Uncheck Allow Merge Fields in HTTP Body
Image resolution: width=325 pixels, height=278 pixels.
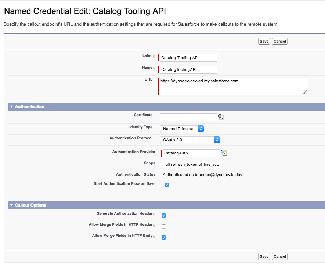tap(164, 237)
